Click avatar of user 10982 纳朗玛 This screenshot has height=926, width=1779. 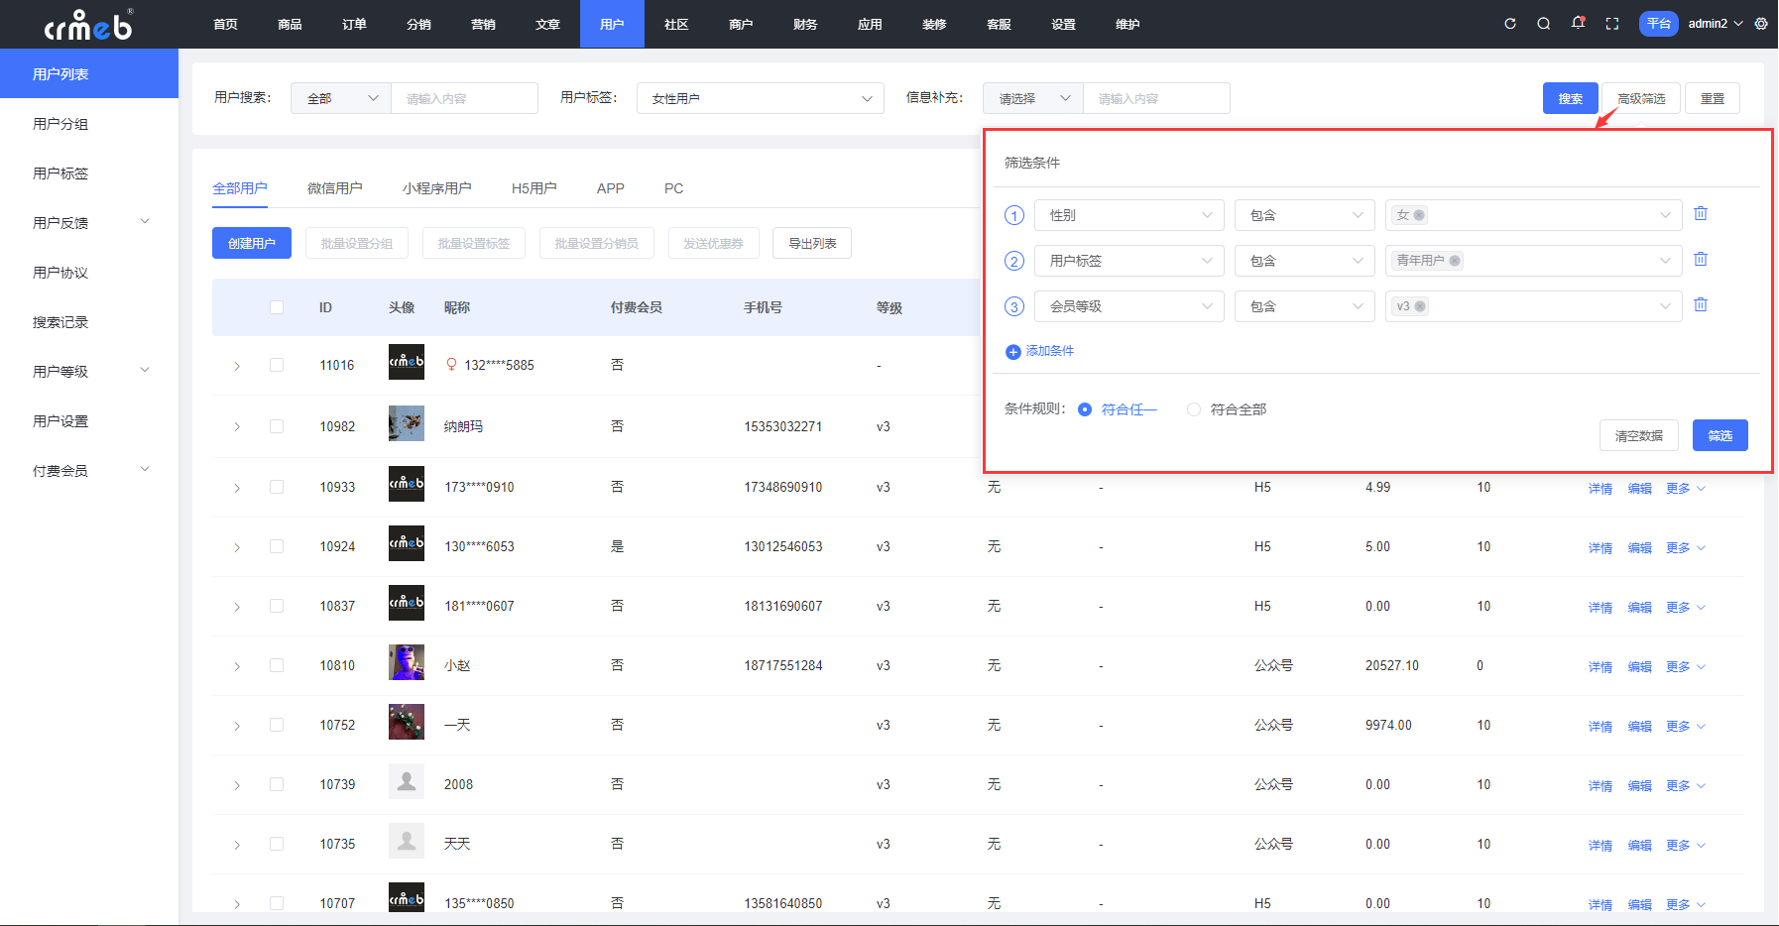tap(407, 423)
